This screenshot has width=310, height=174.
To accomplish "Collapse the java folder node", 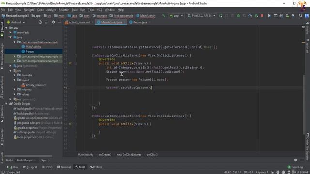I will (x=10, y=37).
